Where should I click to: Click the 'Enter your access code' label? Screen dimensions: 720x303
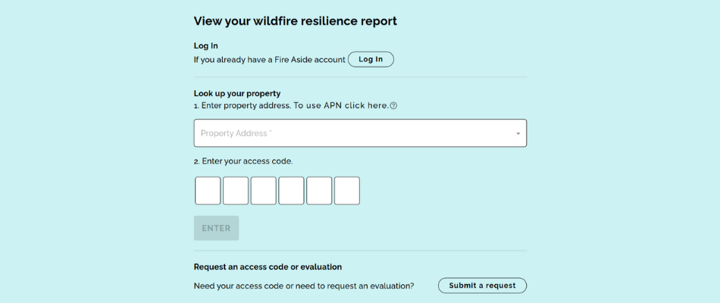click(243, 161)
